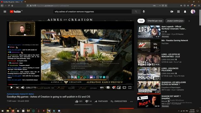
Task: Open the 'SHANGHAI, LES MEILLEURS ÉLÈVES' video title
Action: (x=174, y=83)
